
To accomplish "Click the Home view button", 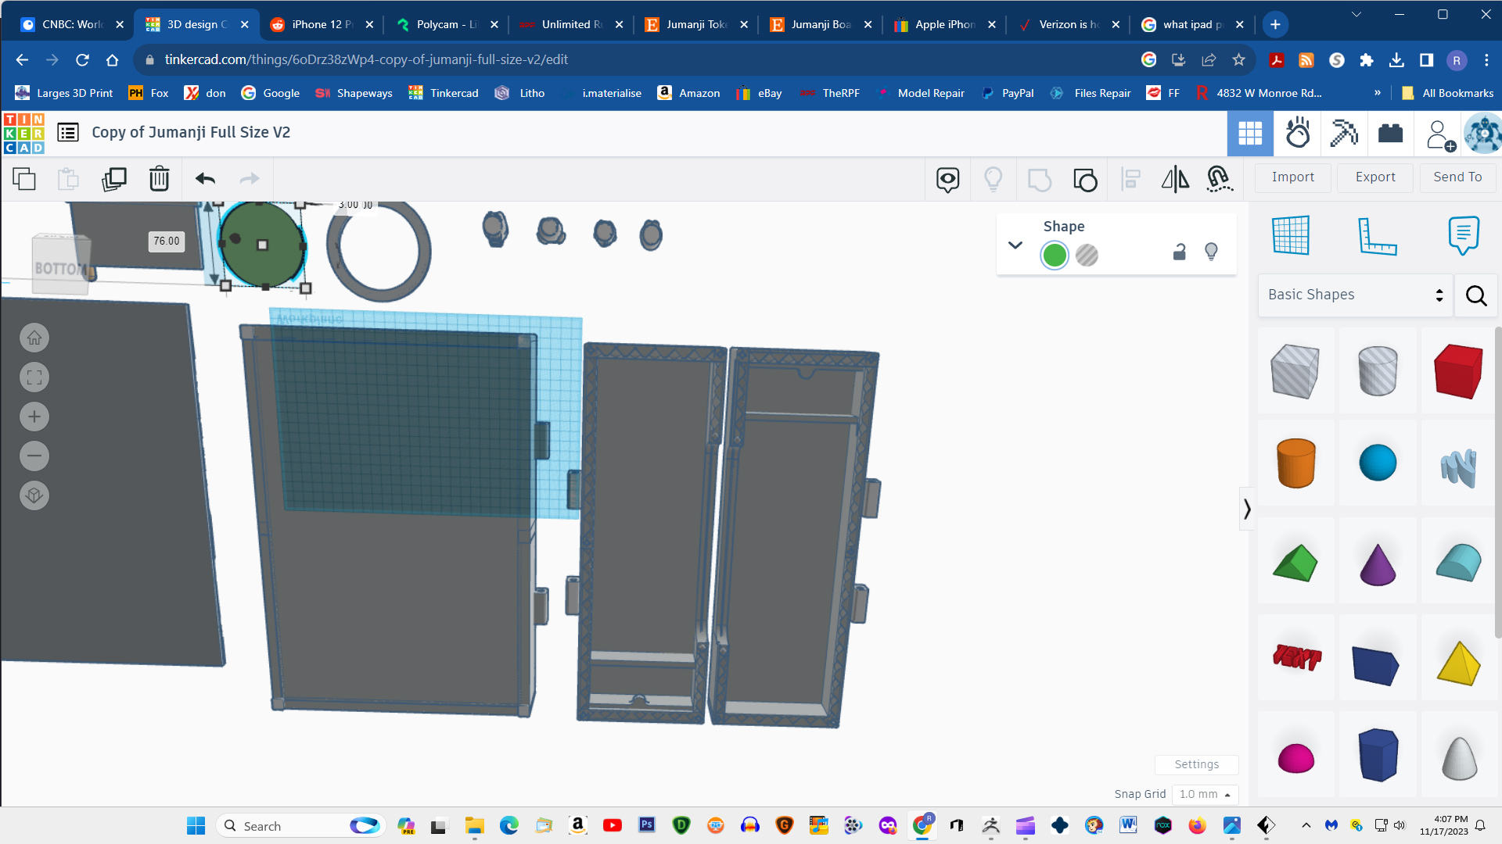I will click(34, 338).
